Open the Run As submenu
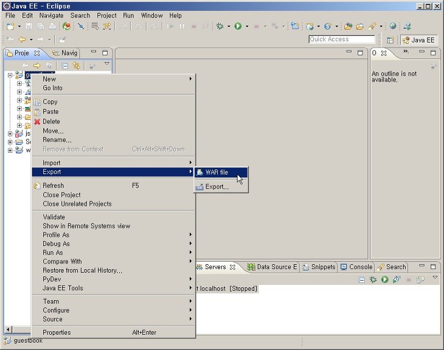444x350 pixels. [113, 253]
